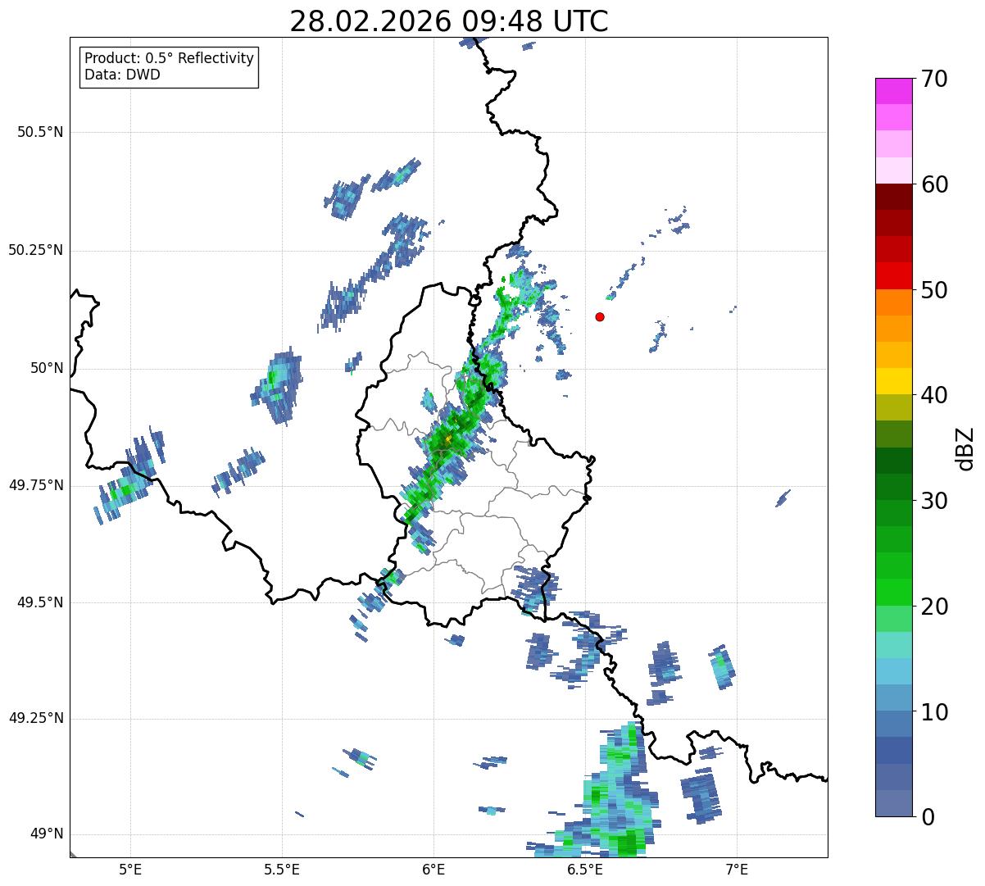Pick the dark maroon swatch just below 60 dBZ
The width and height of the screenshot is (985, 886).
[893, 197]
